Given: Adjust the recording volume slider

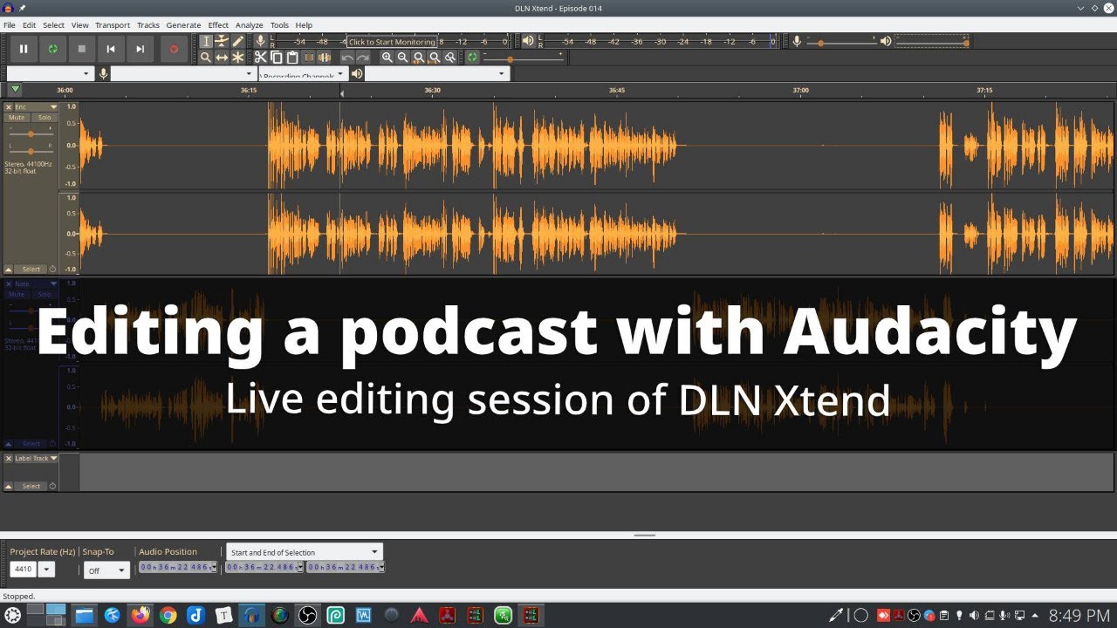Looking at the screenshot, I should point(840,42).
